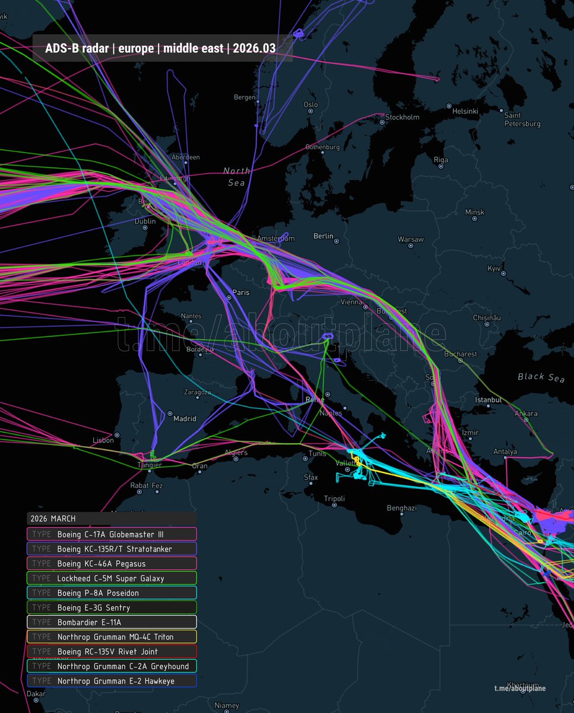
Task: Select Boeing C-17A Globemaster III legend entry
Action: [112, 534]
